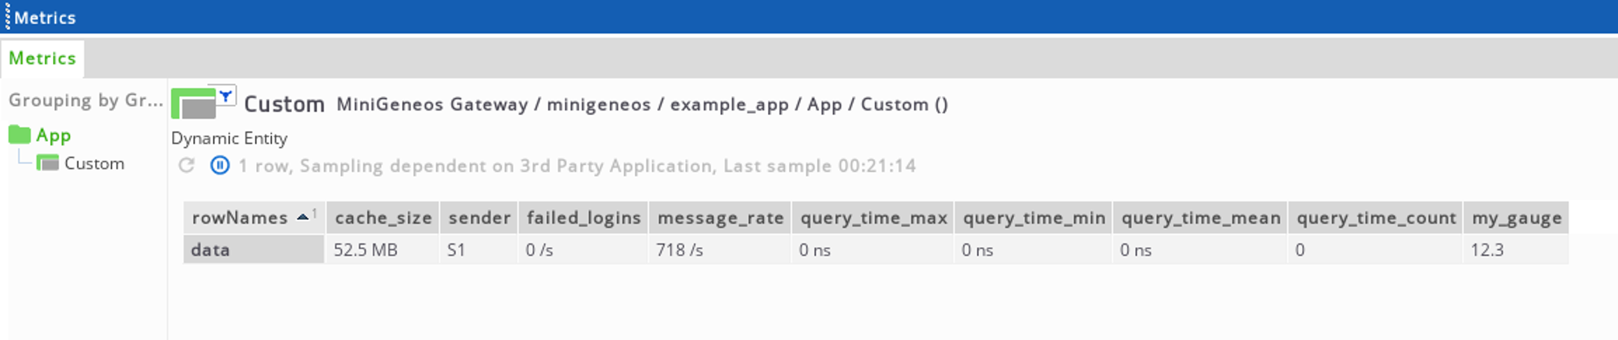This screenshot has height=340, width=1618.
Task: Click the my_gauge column header
Action: coord(1516,218)
